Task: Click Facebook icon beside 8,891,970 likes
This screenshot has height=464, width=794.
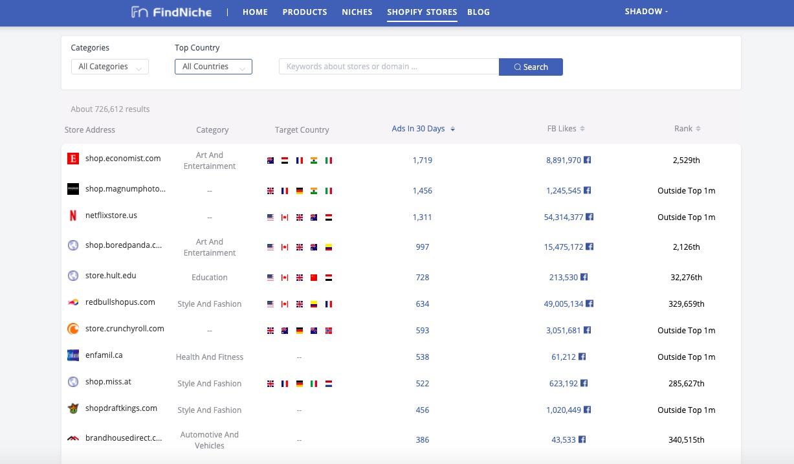Action: coord(588,160)
